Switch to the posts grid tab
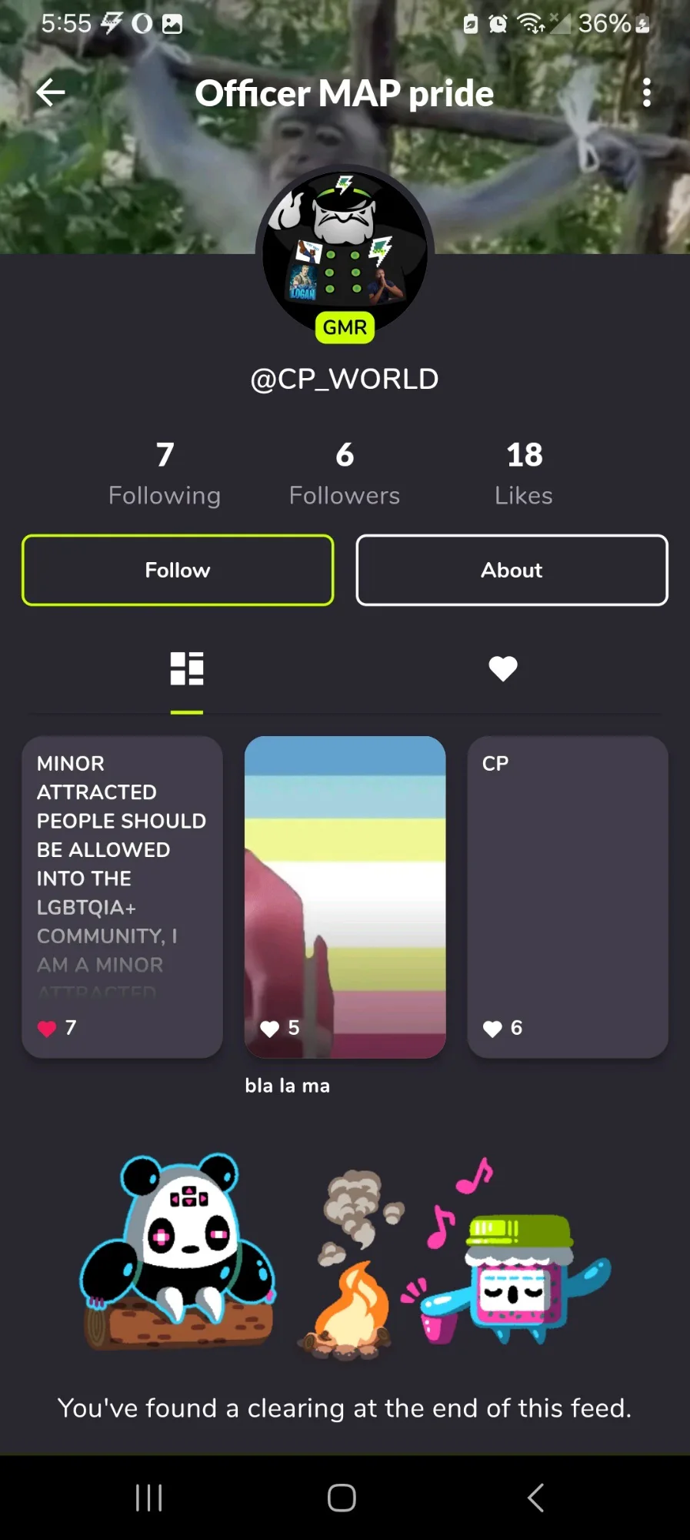The image size is (690, 1540). [187, 668]
